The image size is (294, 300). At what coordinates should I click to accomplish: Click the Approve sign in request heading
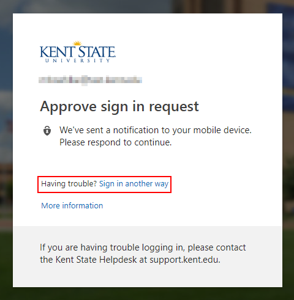(x=119, y=106)
